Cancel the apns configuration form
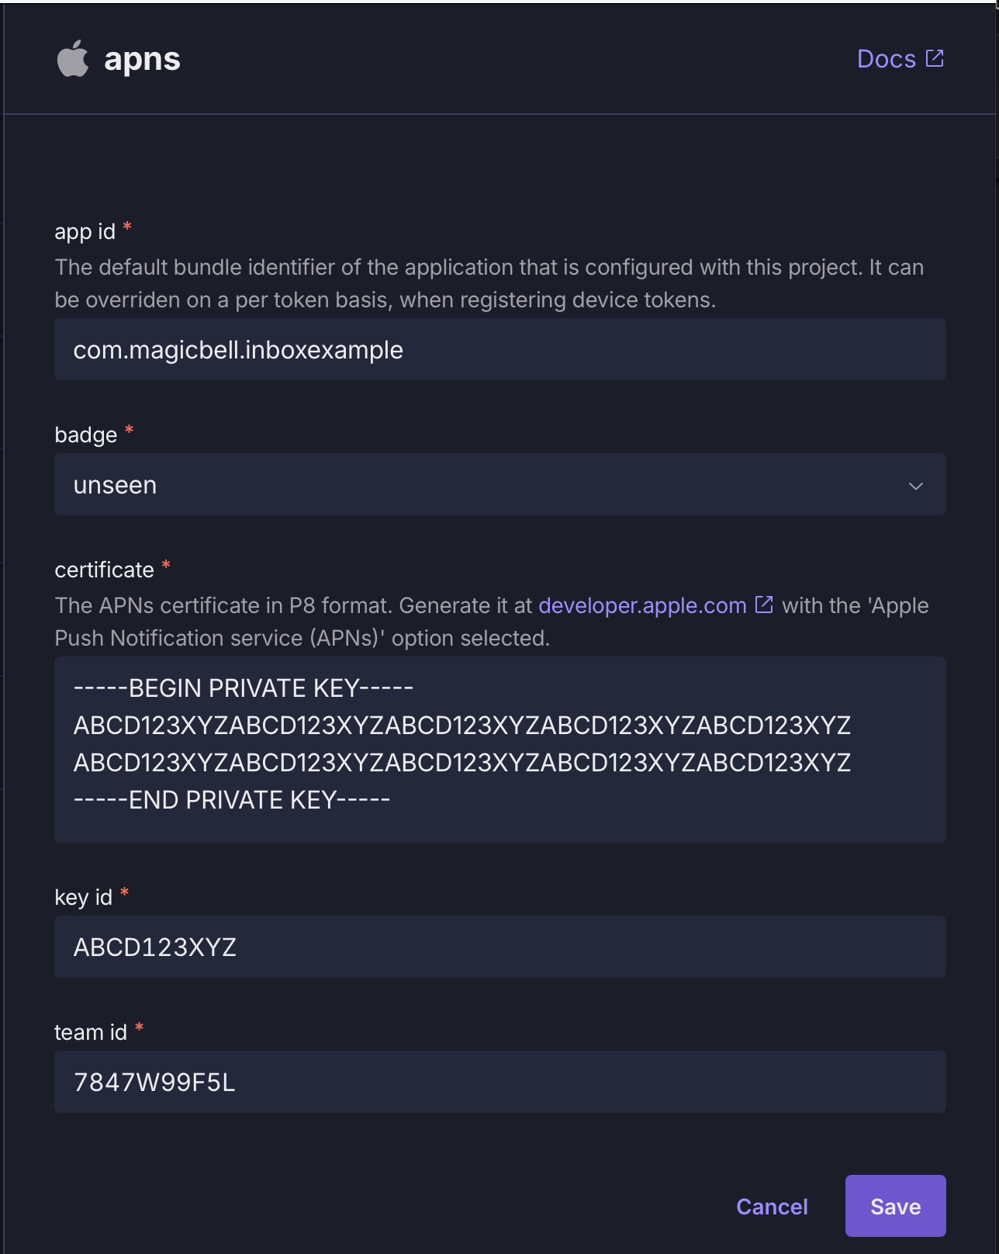 pos(772,1207)
